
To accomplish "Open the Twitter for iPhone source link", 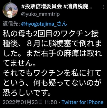I will tap(83, 102).
